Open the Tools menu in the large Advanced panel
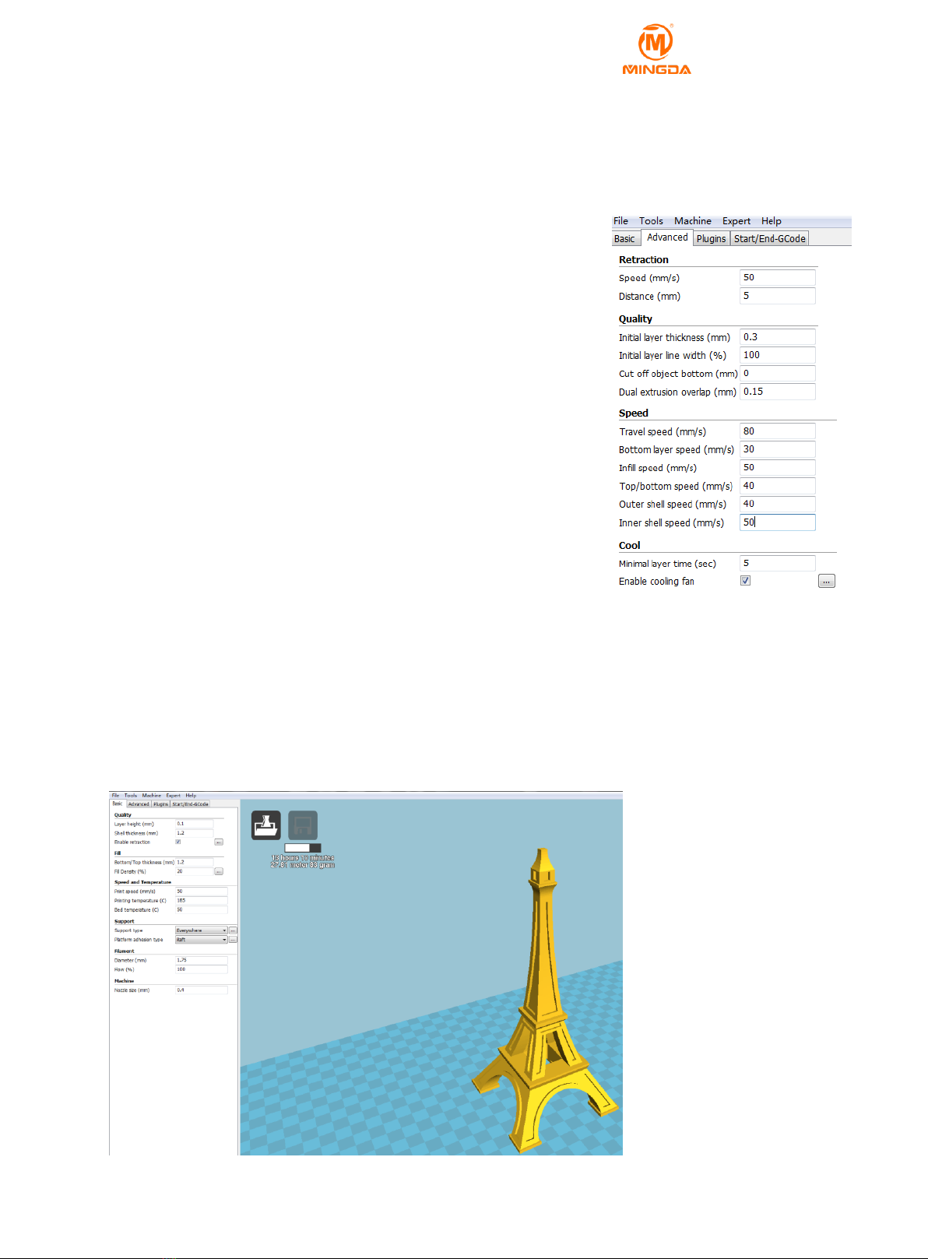Screen dimensions: 928x1259 [x=651, y=221]
